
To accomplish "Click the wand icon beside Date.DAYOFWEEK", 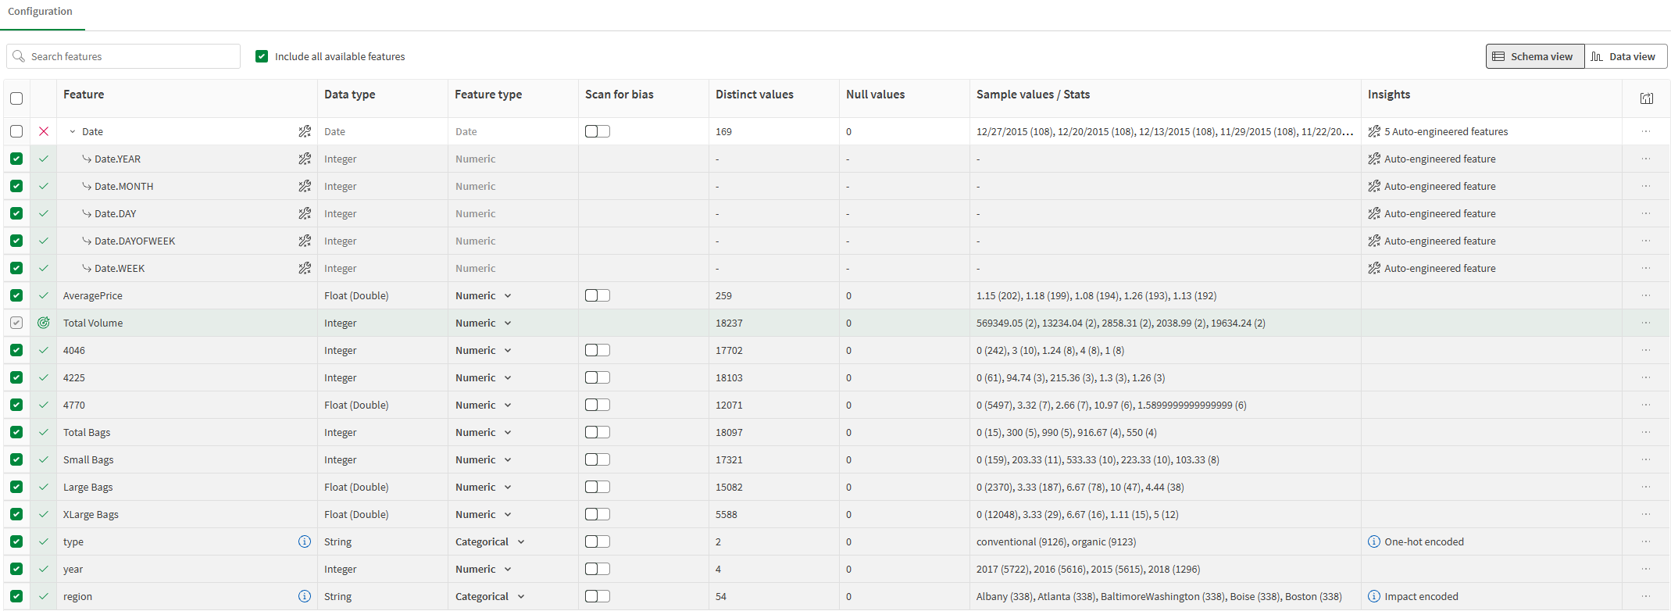I will (x=305, y=241).
